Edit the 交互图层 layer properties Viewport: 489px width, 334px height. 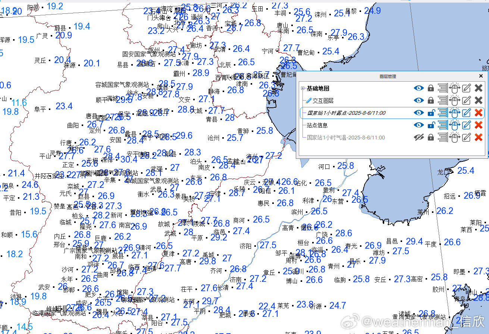(466, 100)
